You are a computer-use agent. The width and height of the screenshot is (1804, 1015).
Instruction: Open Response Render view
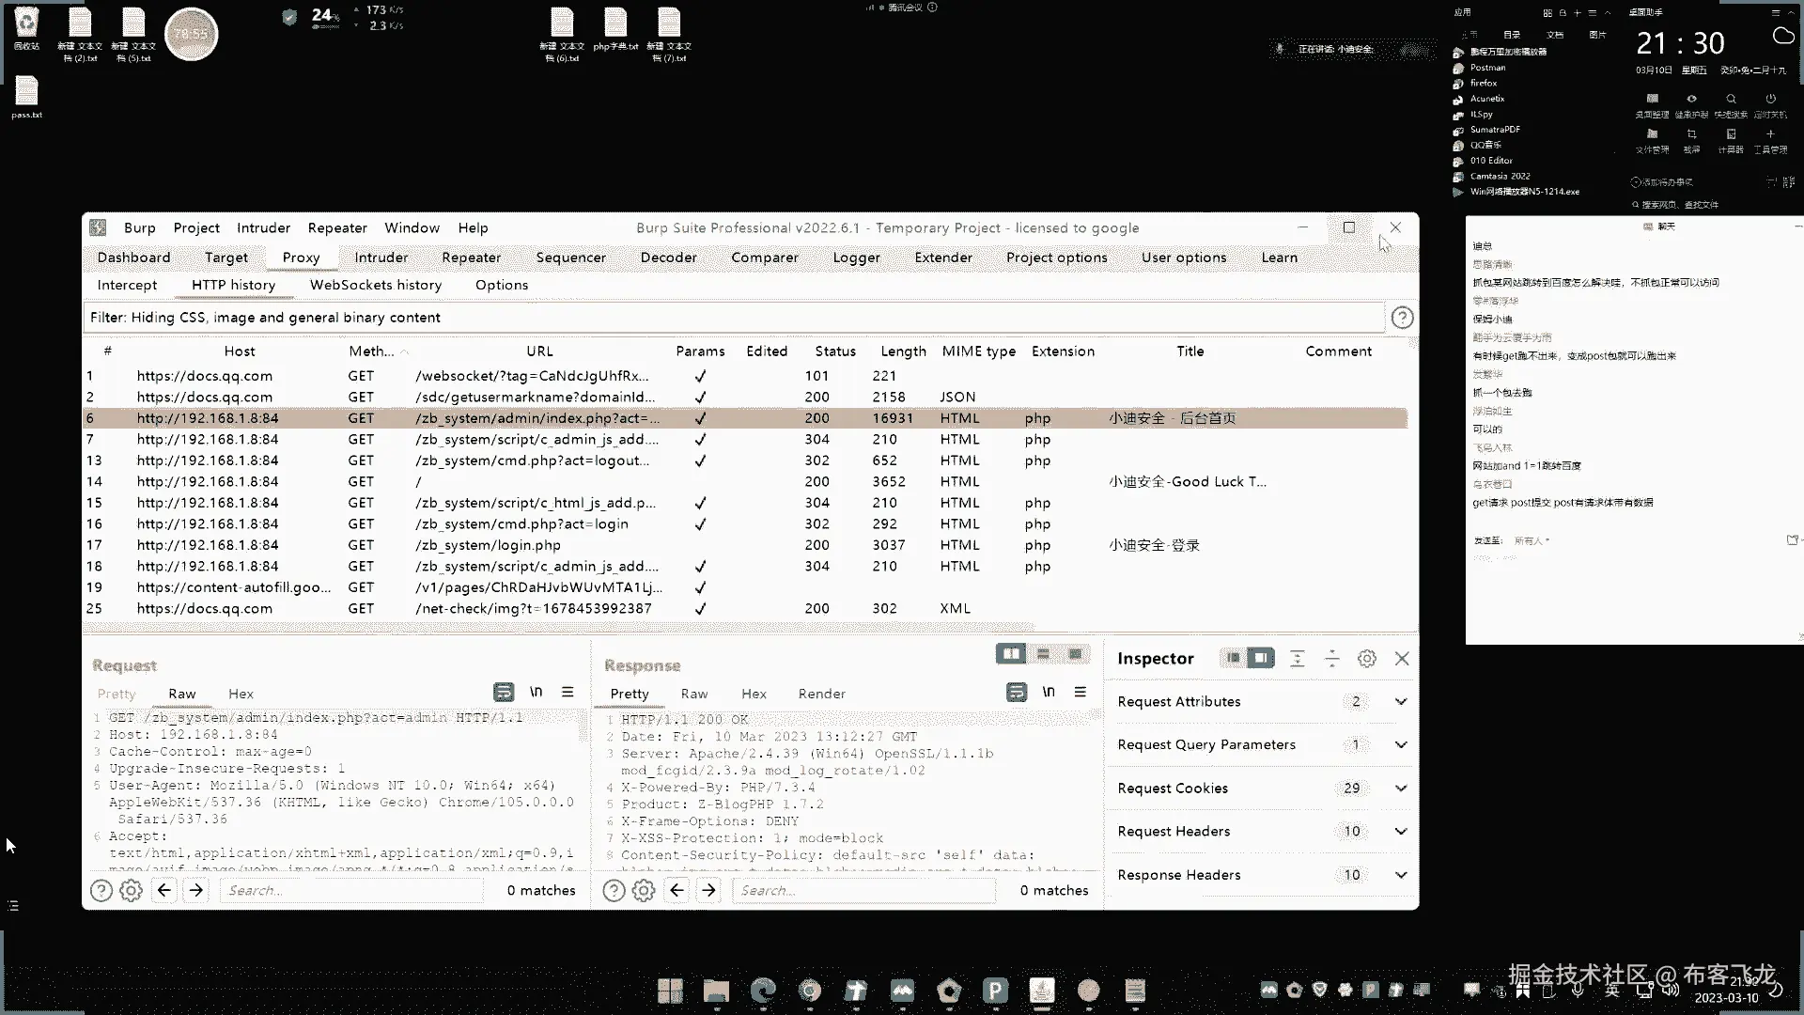coord(821,694)
